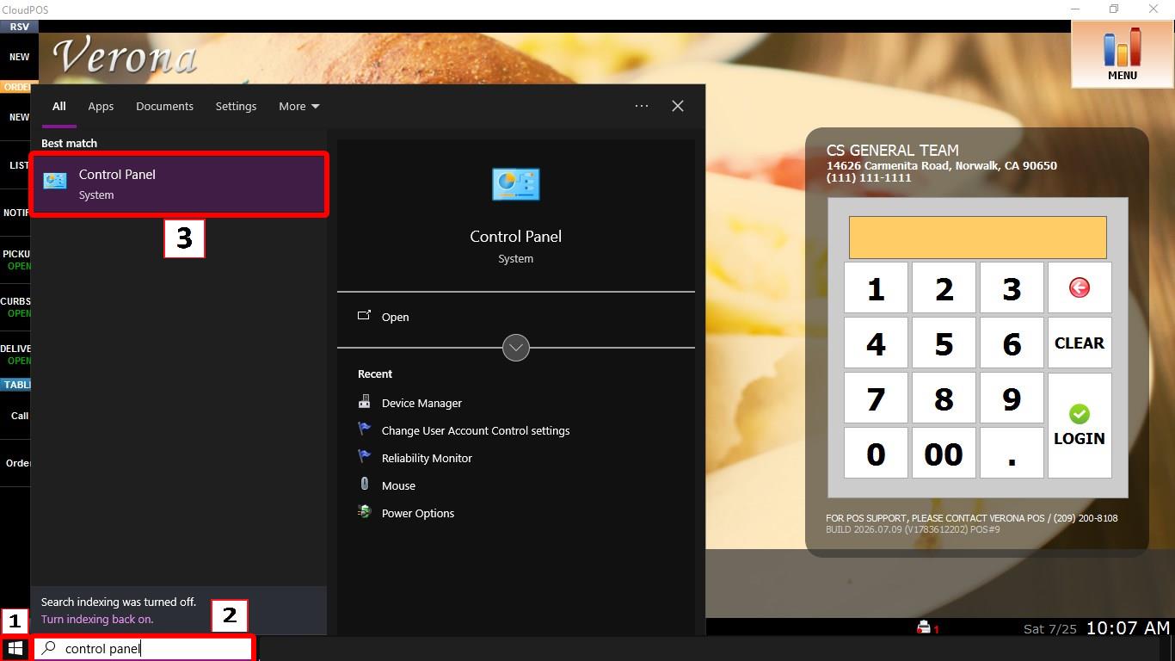Click the Windows Start button
This screenshot has height=661, width=1175.
pyautogui.click(x=15, y=648)
